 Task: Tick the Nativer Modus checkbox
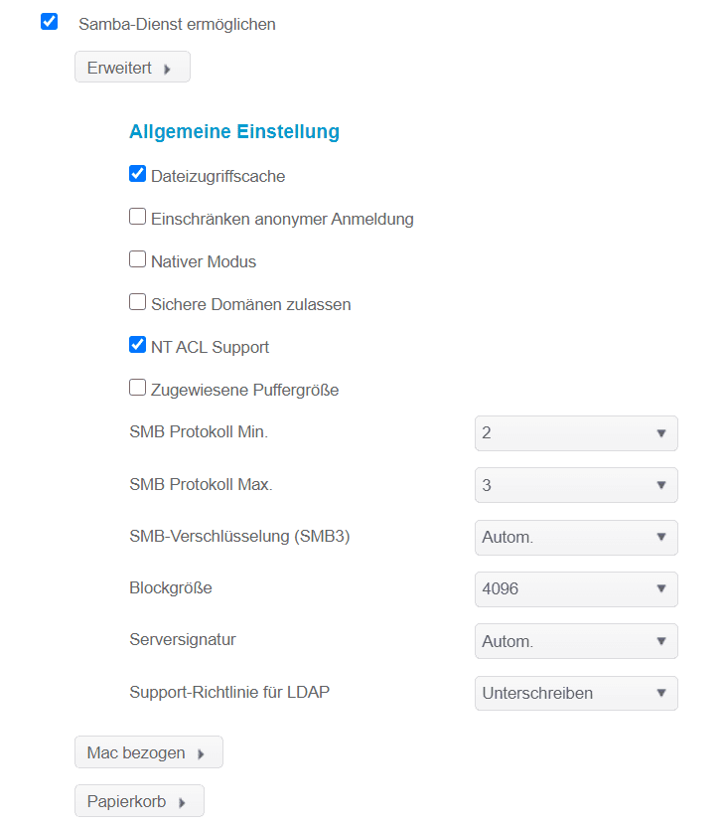tap(138, 260)
